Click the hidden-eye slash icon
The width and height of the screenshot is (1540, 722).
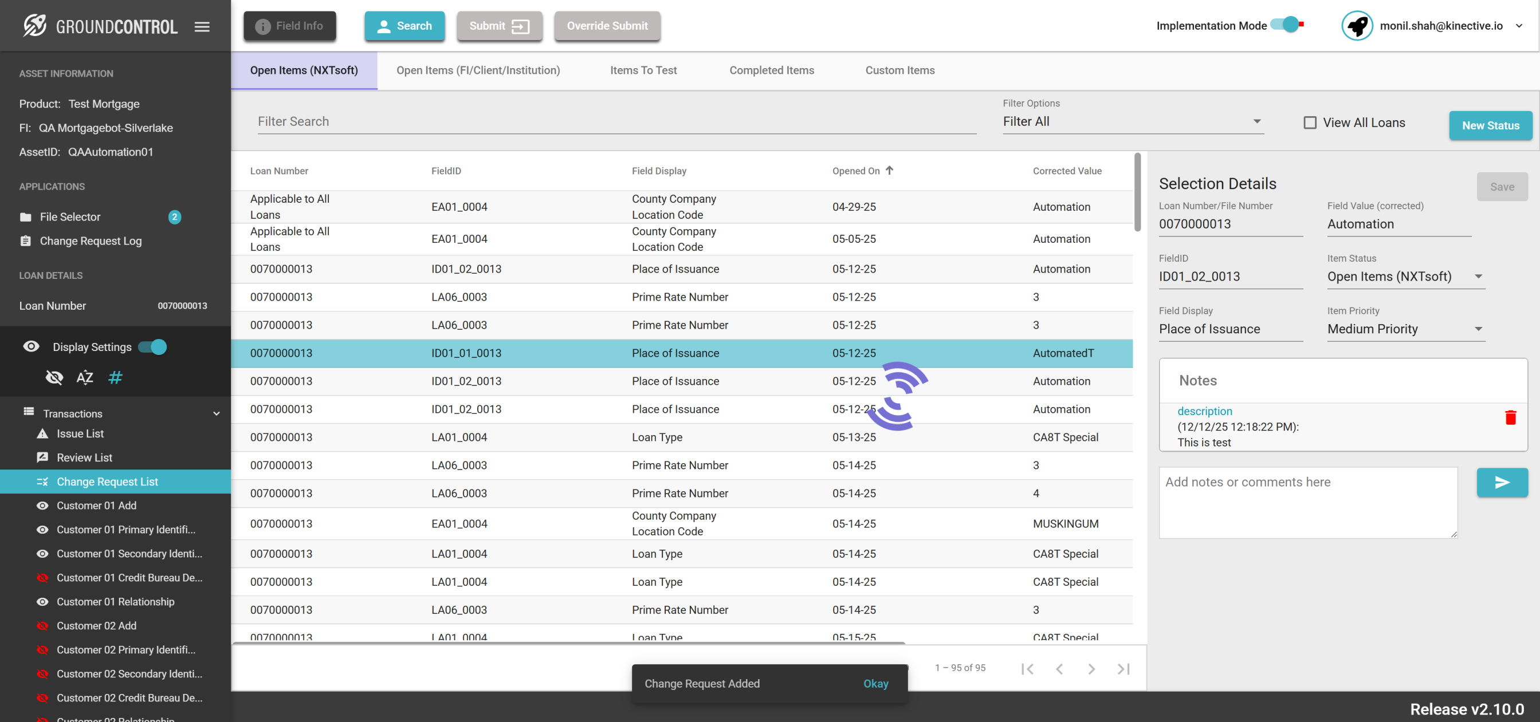pyautogui.click(x=54, y=377)
